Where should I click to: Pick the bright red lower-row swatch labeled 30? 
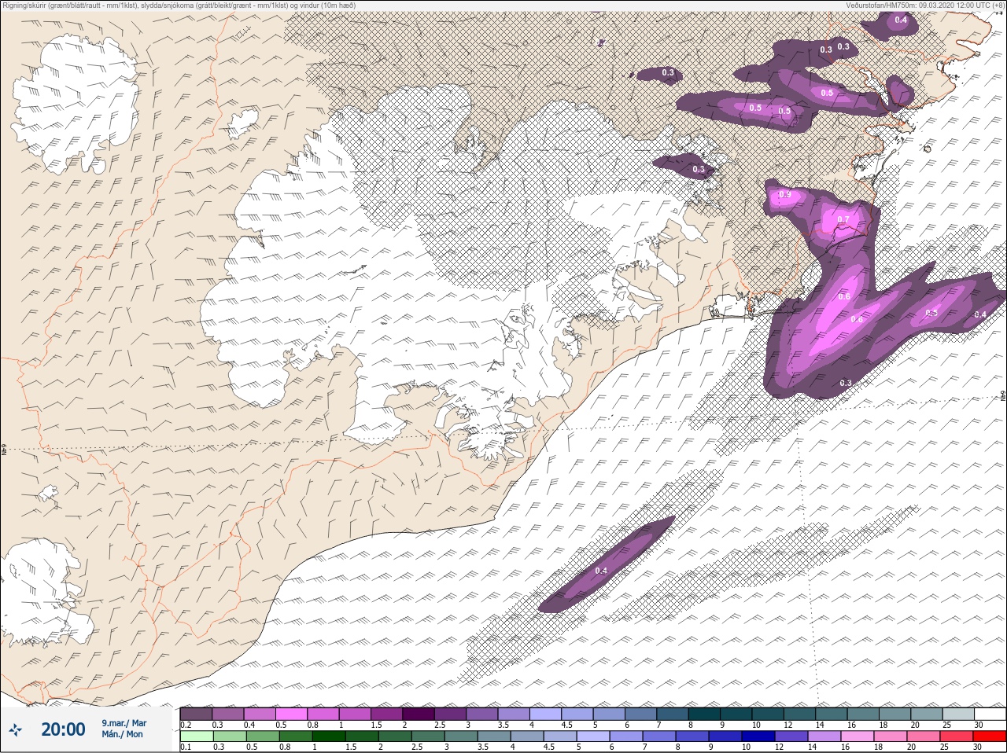coord(990,736)
